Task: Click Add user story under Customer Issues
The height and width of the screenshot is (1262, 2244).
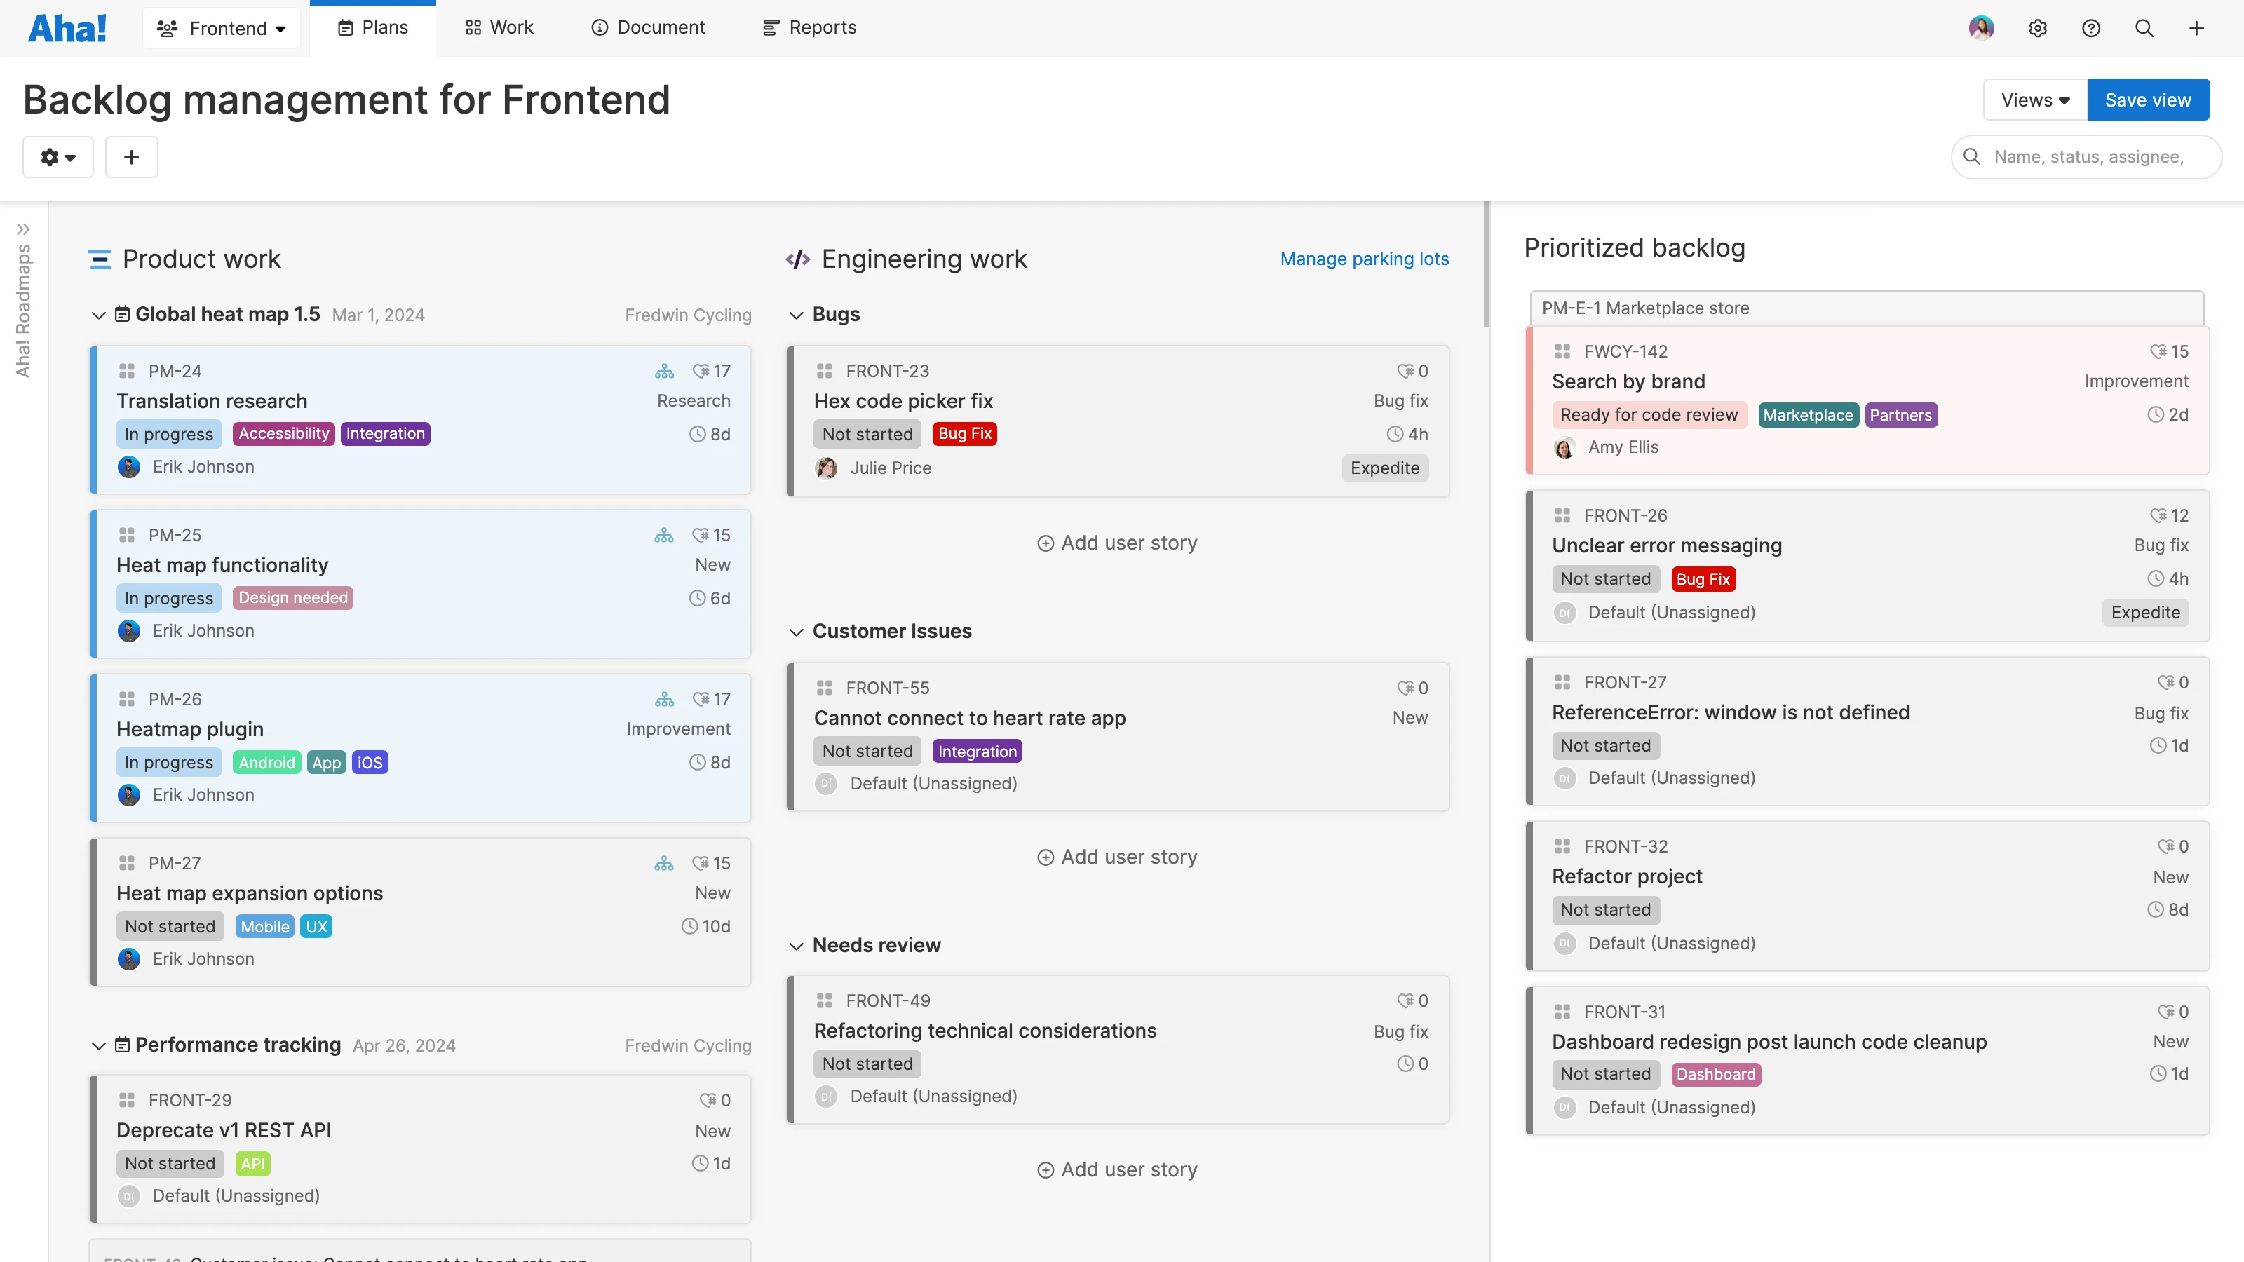Action: click(x=1118, y=856)
